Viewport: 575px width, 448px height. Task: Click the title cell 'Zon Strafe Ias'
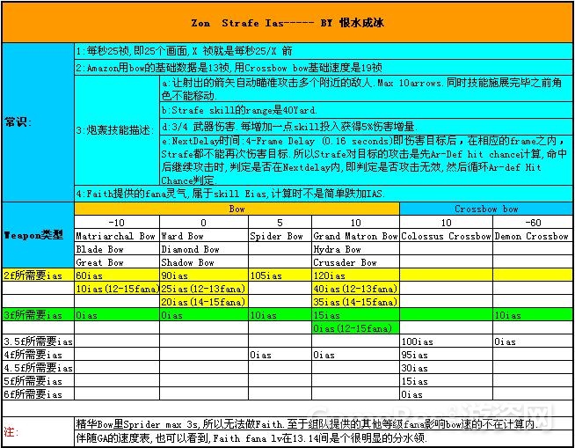pos(287,23)
